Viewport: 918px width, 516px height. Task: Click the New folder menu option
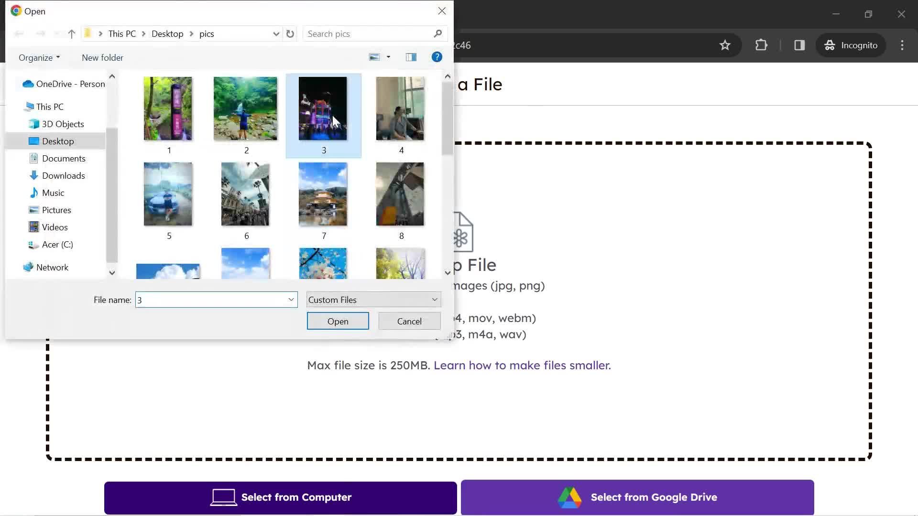(103, 57)
